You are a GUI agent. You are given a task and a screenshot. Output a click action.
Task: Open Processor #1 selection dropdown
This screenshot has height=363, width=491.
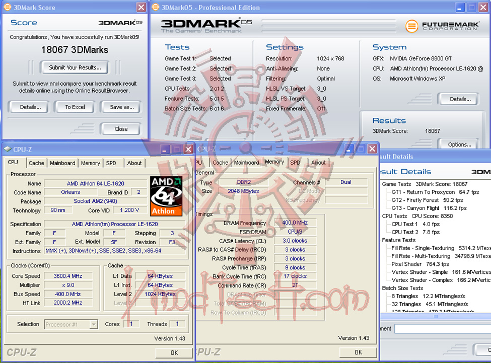coord(71,325)
